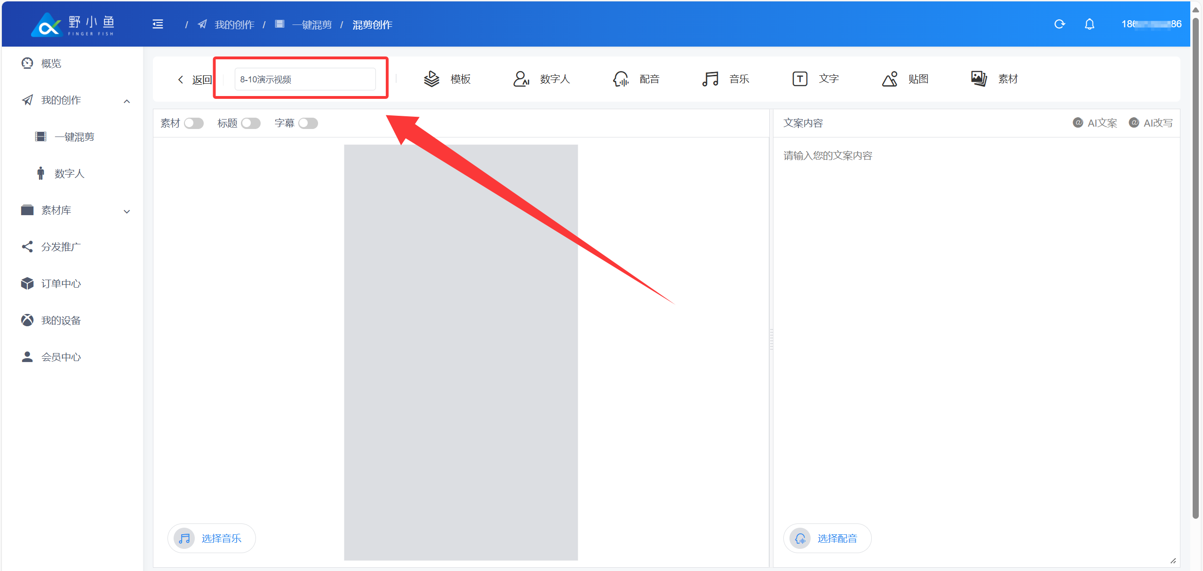Open 分发推广 in the sidebar
Image resolution: width=1203 pixels, height=571 pixels.
click(61, 247)
